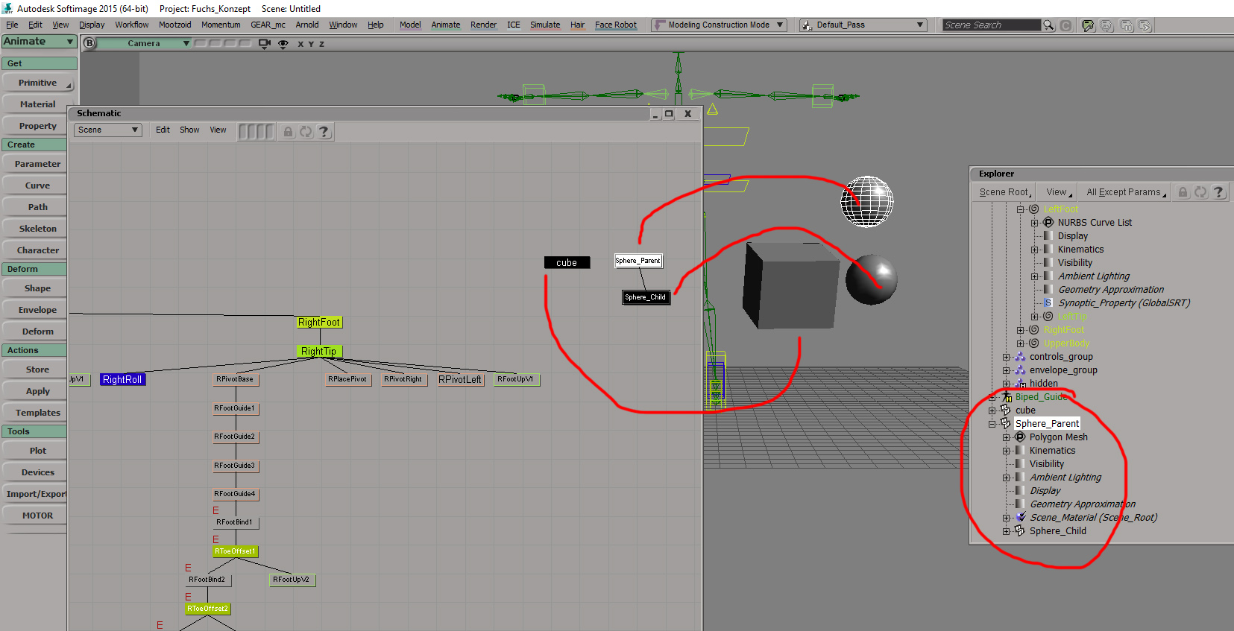Click the Polygon Mesh icon in Explorer
This screenshot has height=631, width=1234.
coord(1020,437)
